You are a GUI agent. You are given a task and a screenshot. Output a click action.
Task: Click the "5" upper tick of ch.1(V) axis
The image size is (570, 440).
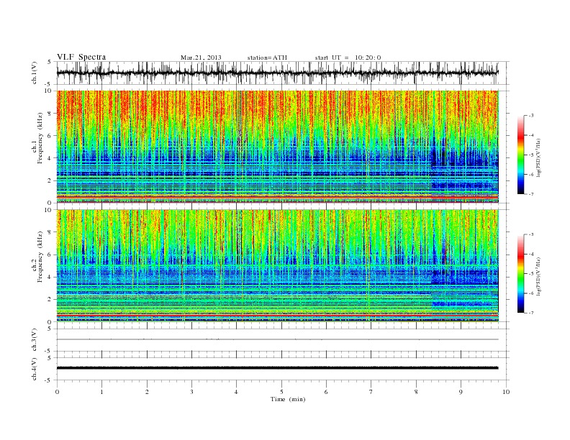click(x=50, y=62)
